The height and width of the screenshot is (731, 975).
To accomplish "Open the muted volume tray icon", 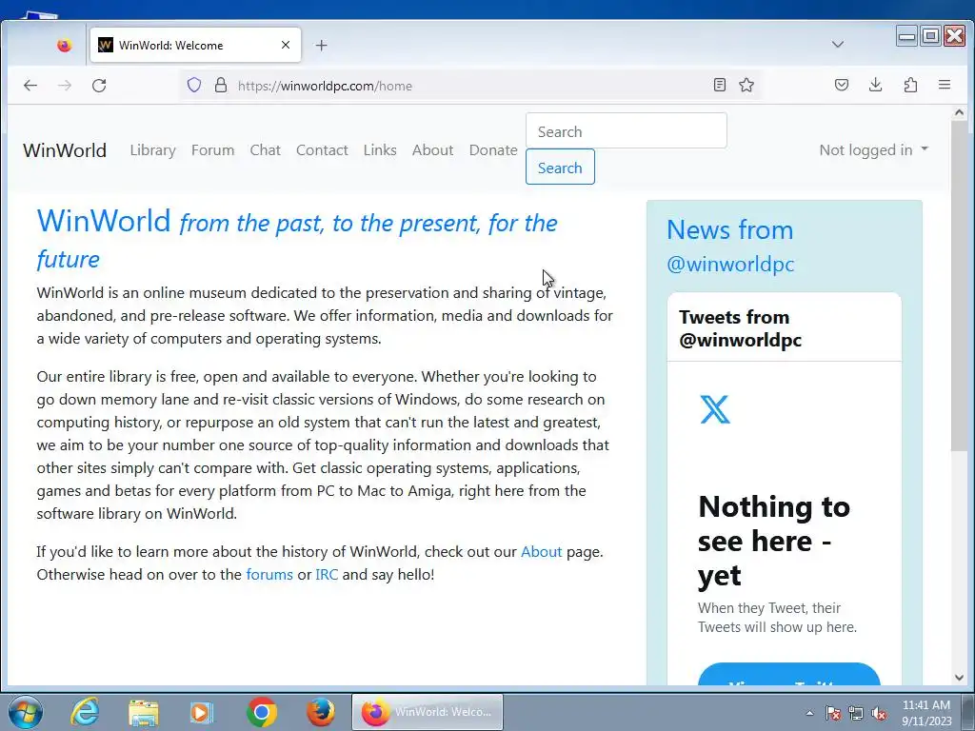I will 879,713.
